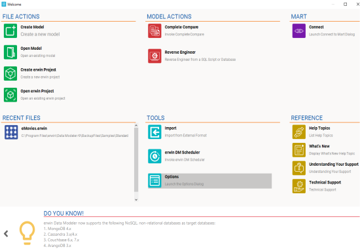The width and height of the screenshot is (360, 249).
Task: Go to previous Do You Know tip
Action: point(6,234)
